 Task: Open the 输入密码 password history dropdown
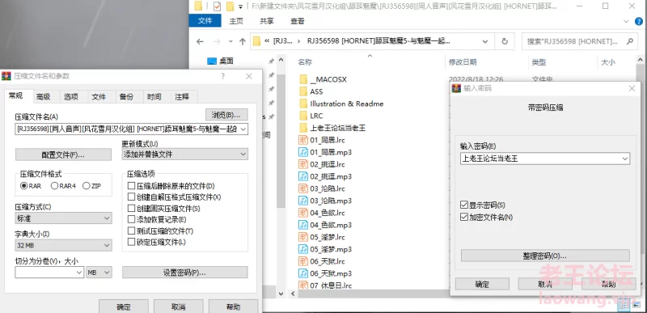(624, 159)
